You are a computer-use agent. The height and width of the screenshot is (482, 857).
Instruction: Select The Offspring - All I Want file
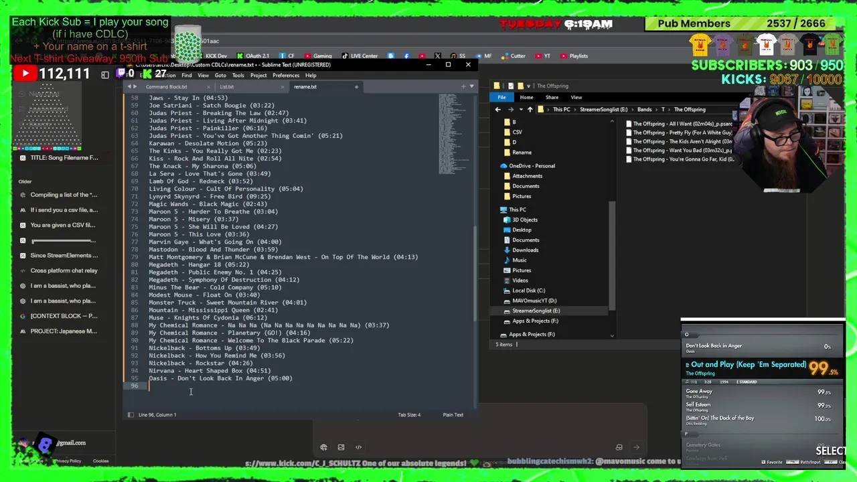click(680, 124)
